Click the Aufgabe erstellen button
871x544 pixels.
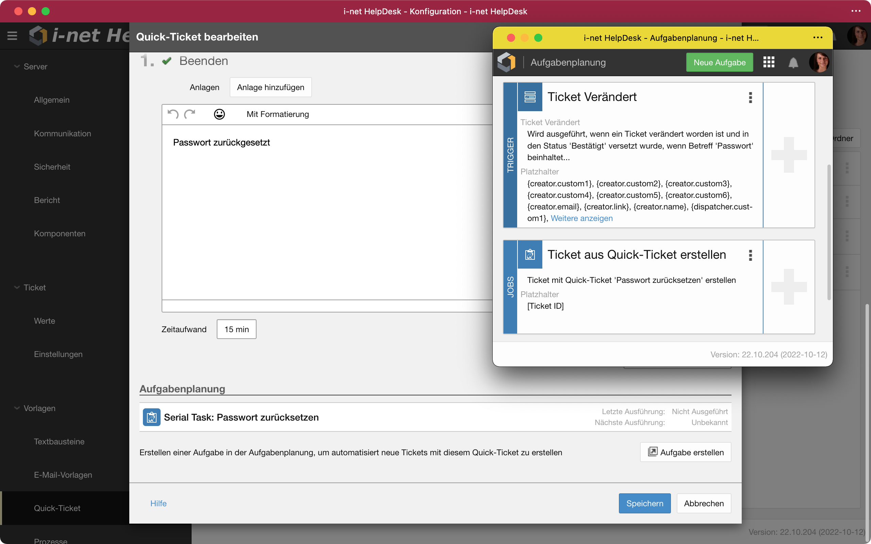[686, 452]
